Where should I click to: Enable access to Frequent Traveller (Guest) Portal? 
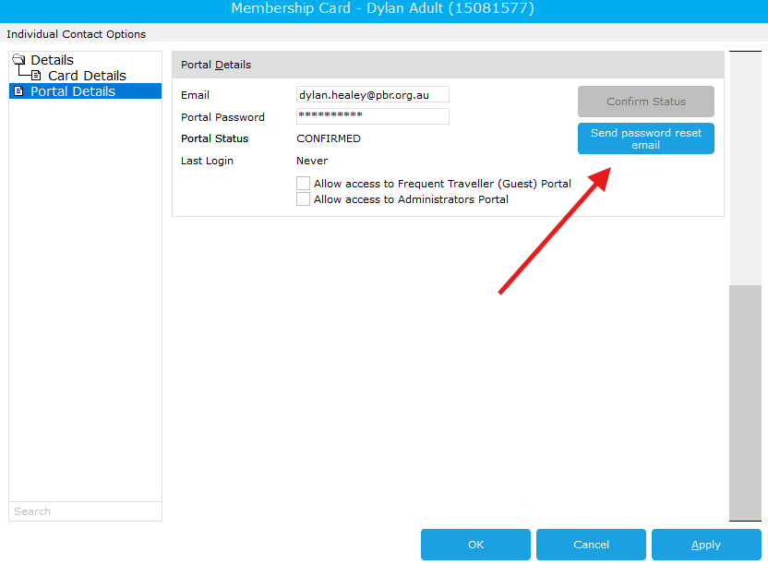pyautogui.click(x=303, y=183)
